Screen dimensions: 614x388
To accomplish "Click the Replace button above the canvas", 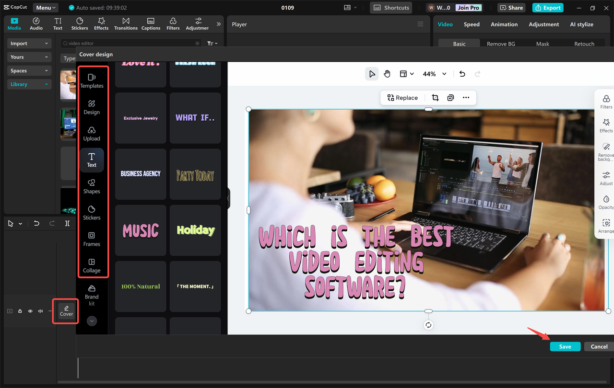I will tap(402, 97).
